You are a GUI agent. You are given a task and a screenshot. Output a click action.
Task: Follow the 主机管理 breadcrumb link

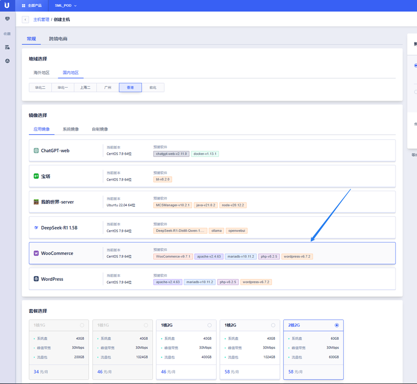click(x=41, y=19)
